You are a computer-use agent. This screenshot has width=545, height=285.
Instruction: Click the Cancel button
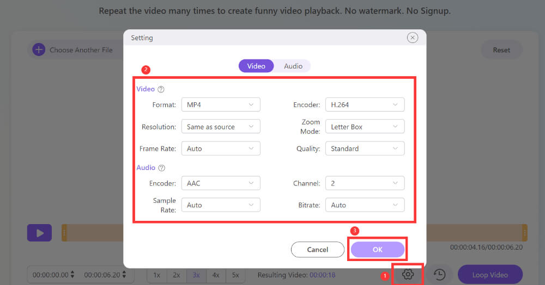318,250
